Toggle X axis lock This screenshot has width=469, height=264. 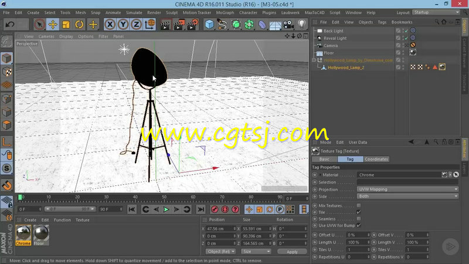(x=110, y=24)
